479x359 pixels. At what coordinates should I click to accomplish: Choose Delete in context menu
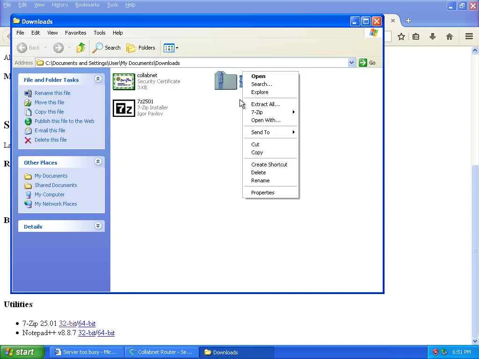click(270, 172)
